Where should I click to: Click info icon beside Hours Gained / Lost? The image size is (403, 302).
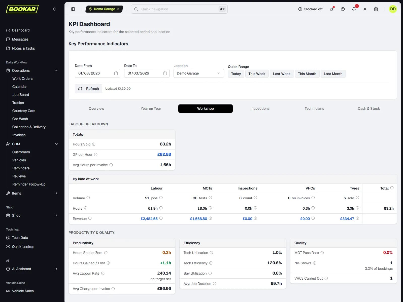(108, 263)
